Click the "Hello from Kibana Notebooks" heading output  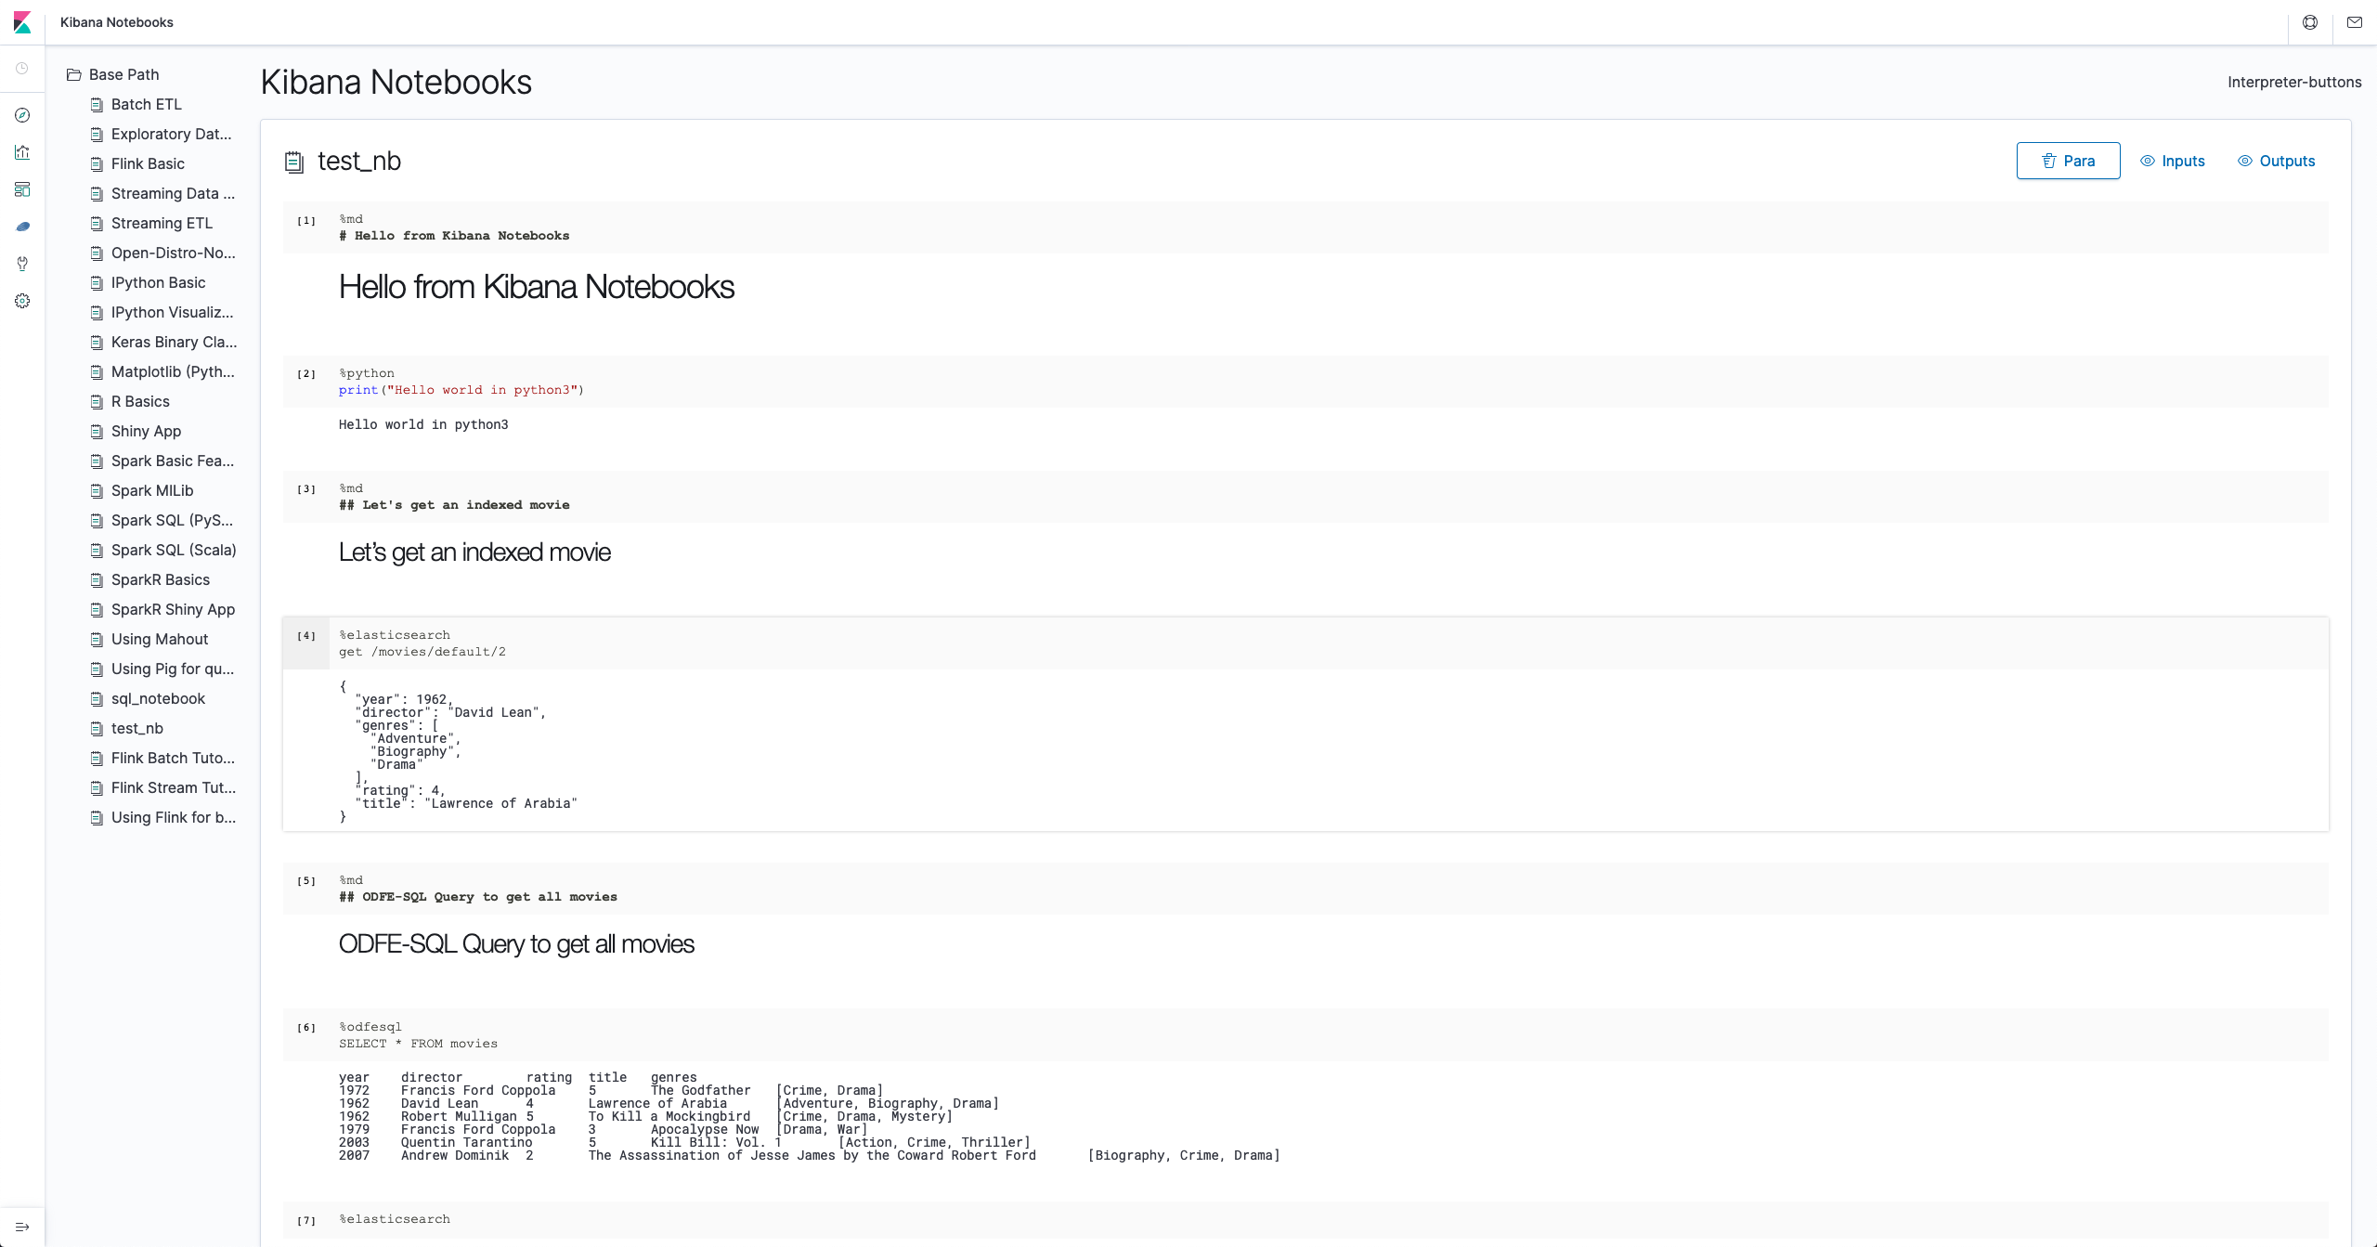(x=537, y=287)
